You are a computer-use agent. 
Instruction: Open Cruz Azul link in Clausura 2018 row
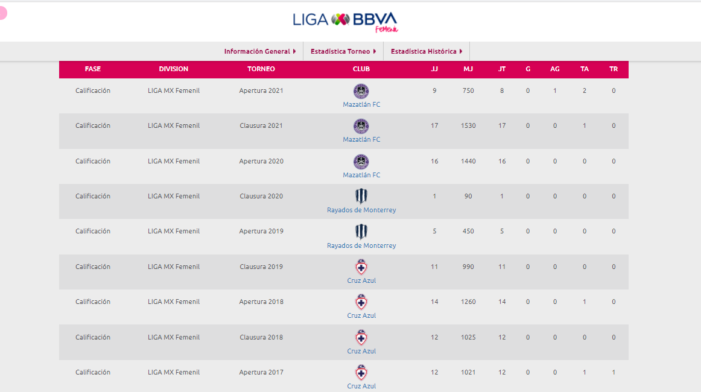(x=361, y=352)
